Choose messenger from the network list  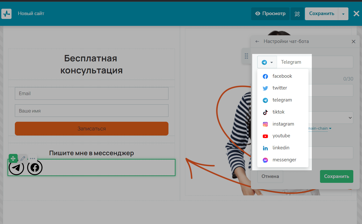283,160
